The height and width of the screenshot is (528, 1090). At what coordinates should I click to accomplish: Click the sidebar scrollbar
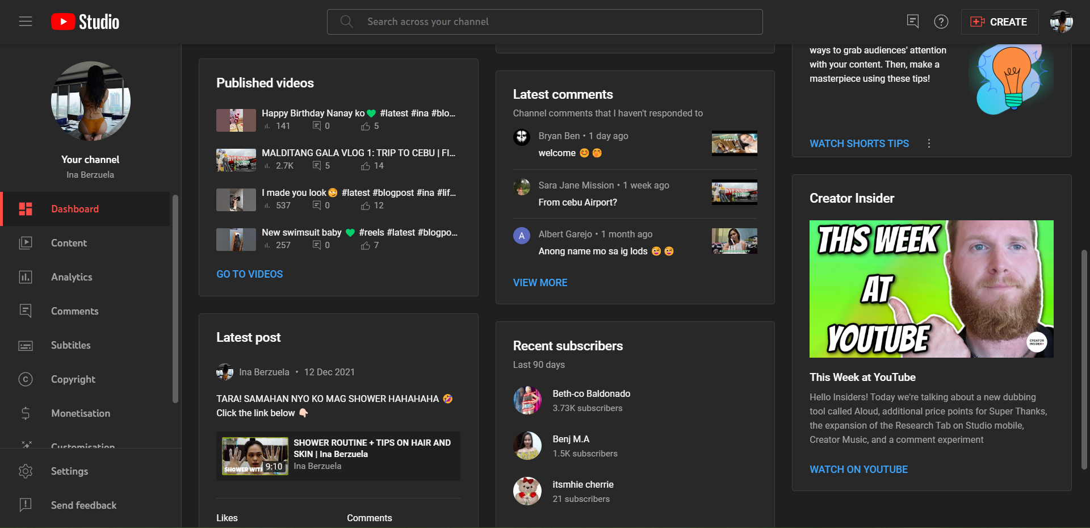(175, 299)
